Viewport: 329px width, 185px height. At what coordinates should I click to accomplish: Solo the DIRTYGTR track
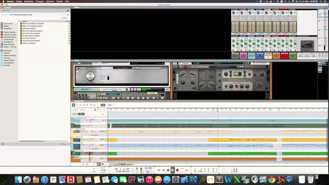coord(84,139)
